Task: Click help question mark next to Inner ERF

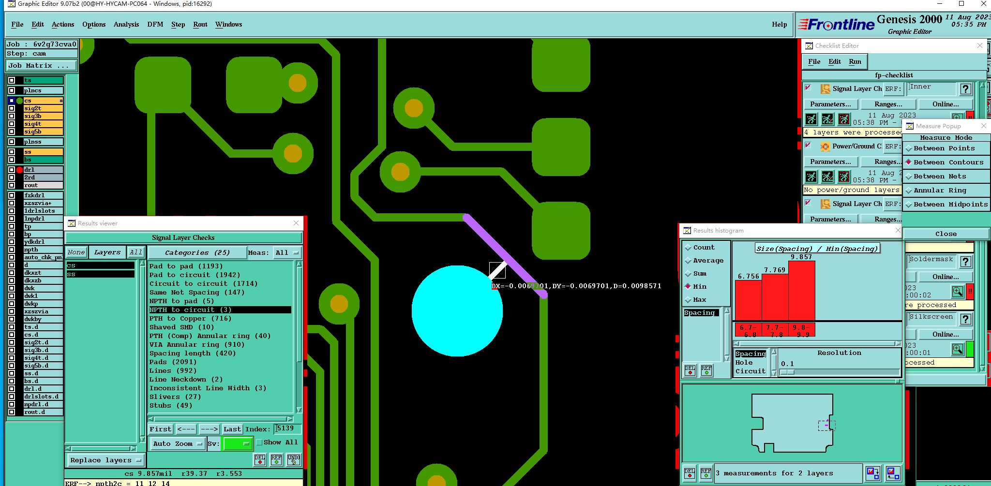Action: pos(966,89)
